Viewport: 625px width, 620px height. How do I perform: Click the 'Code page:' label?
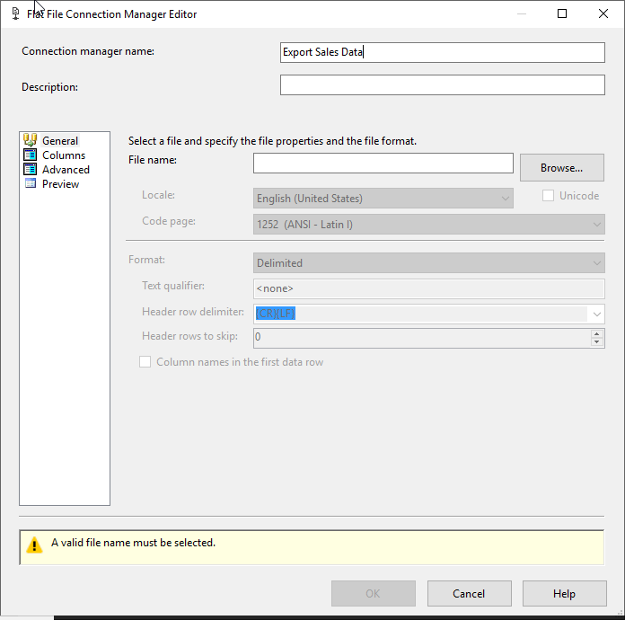pyautogui.click(x=169, y=221)
